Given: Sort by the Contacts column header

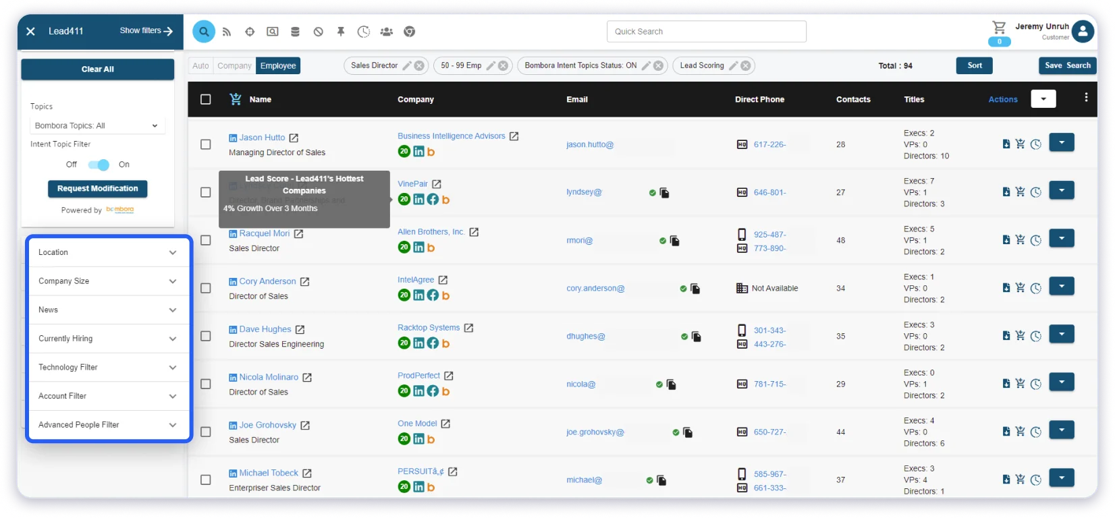Looking at the screenshot, I should [x=853, y=99].
